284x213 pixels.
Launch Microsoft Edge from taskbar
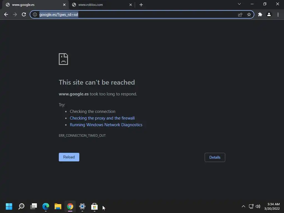[46, 206]
